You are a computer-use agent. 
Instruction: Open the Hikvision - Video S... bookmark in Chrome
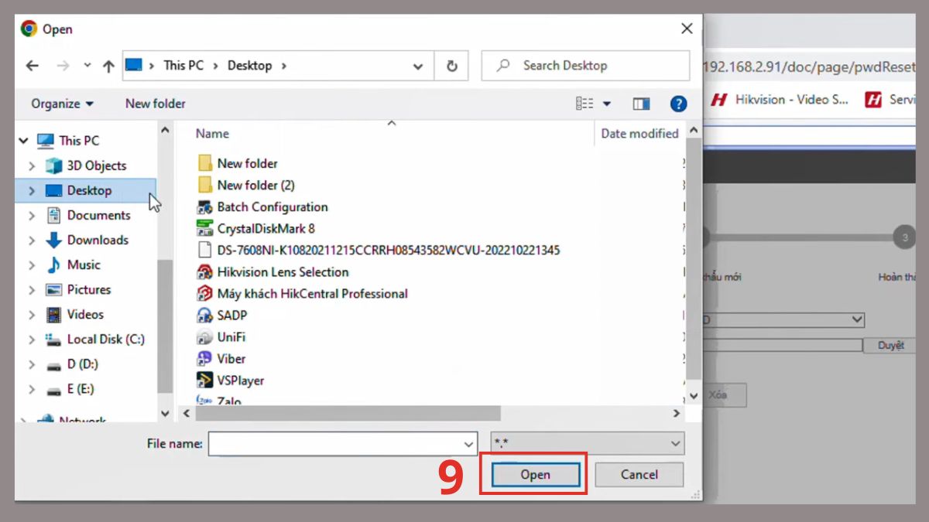click(x=780, y=99)
